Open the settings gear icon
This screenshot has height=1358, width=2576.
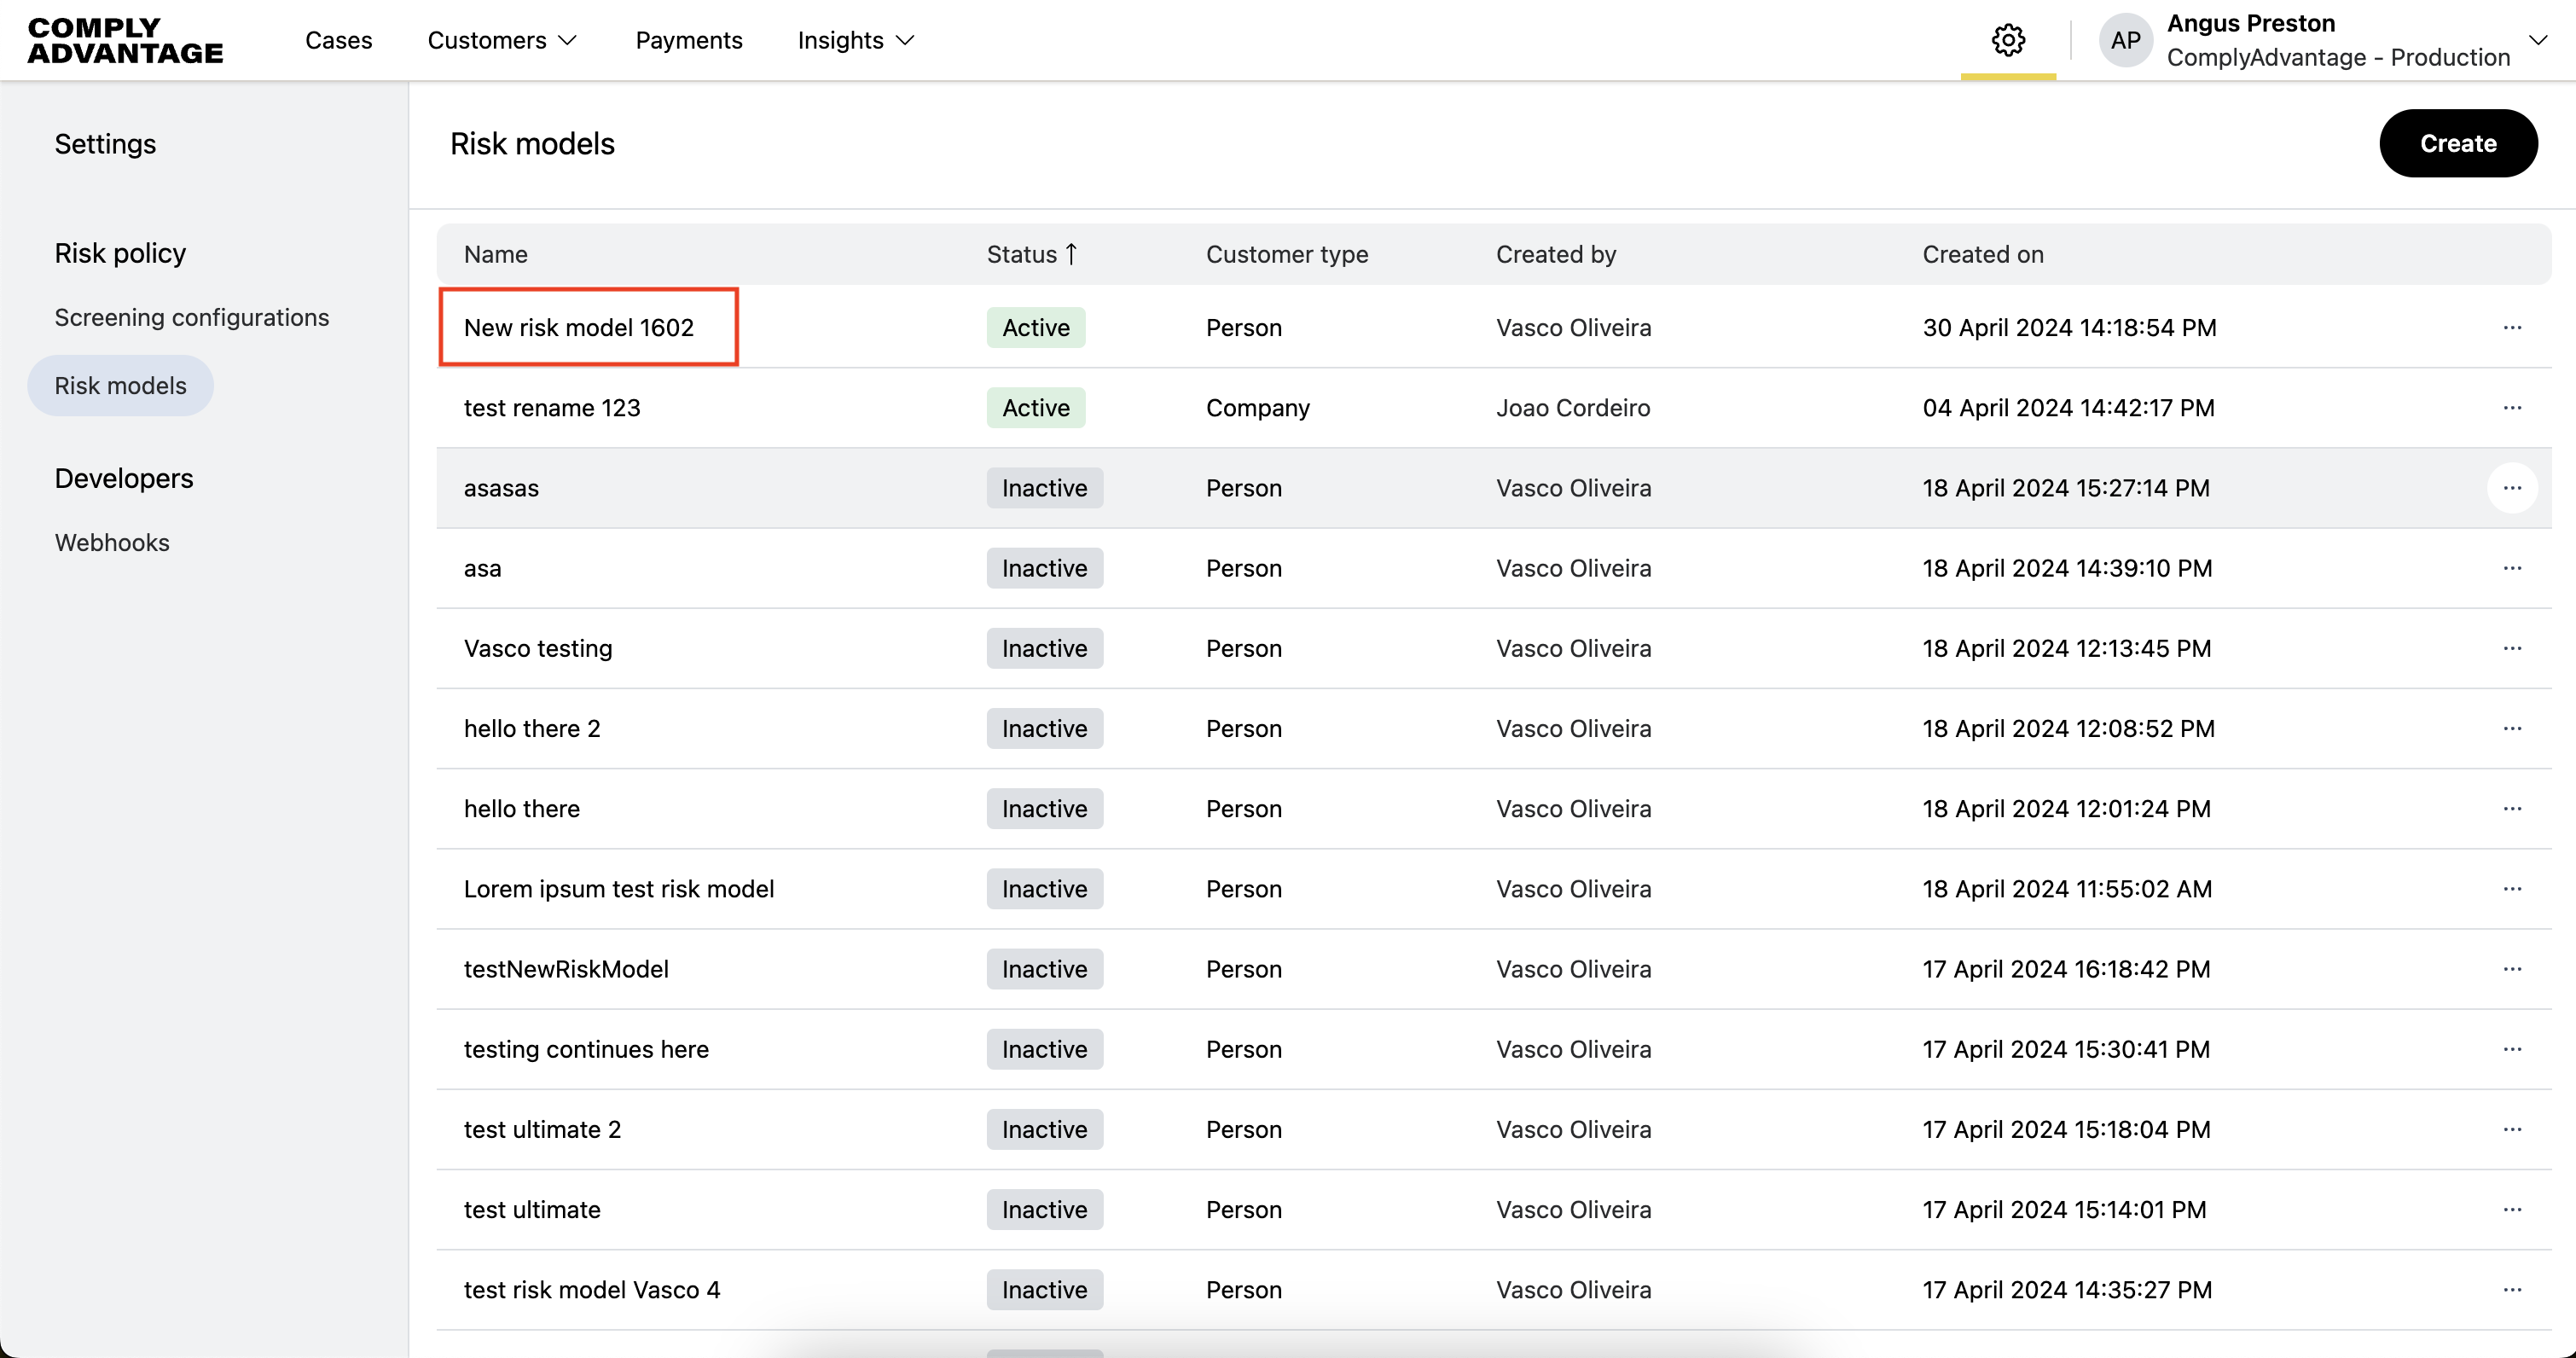coord(2007,40)
